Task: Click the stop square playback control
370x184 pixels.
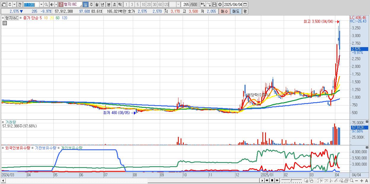Action: tap(272, 180)
